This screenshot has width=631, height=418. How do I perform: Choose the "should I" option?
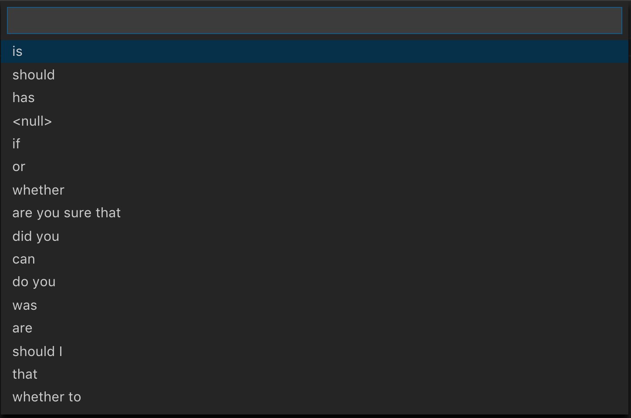coord(314,351)
